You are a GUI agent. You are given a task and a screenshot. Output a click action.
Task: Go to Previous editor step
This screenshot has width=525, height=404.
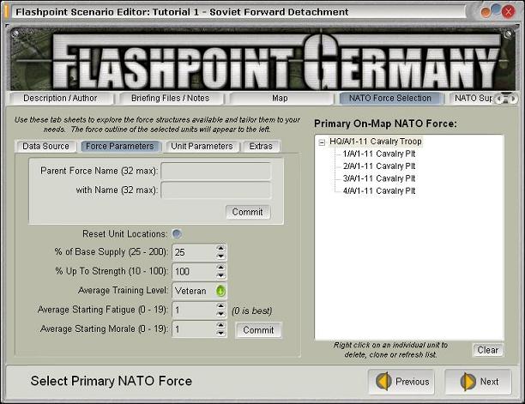[x=401, y=381]
